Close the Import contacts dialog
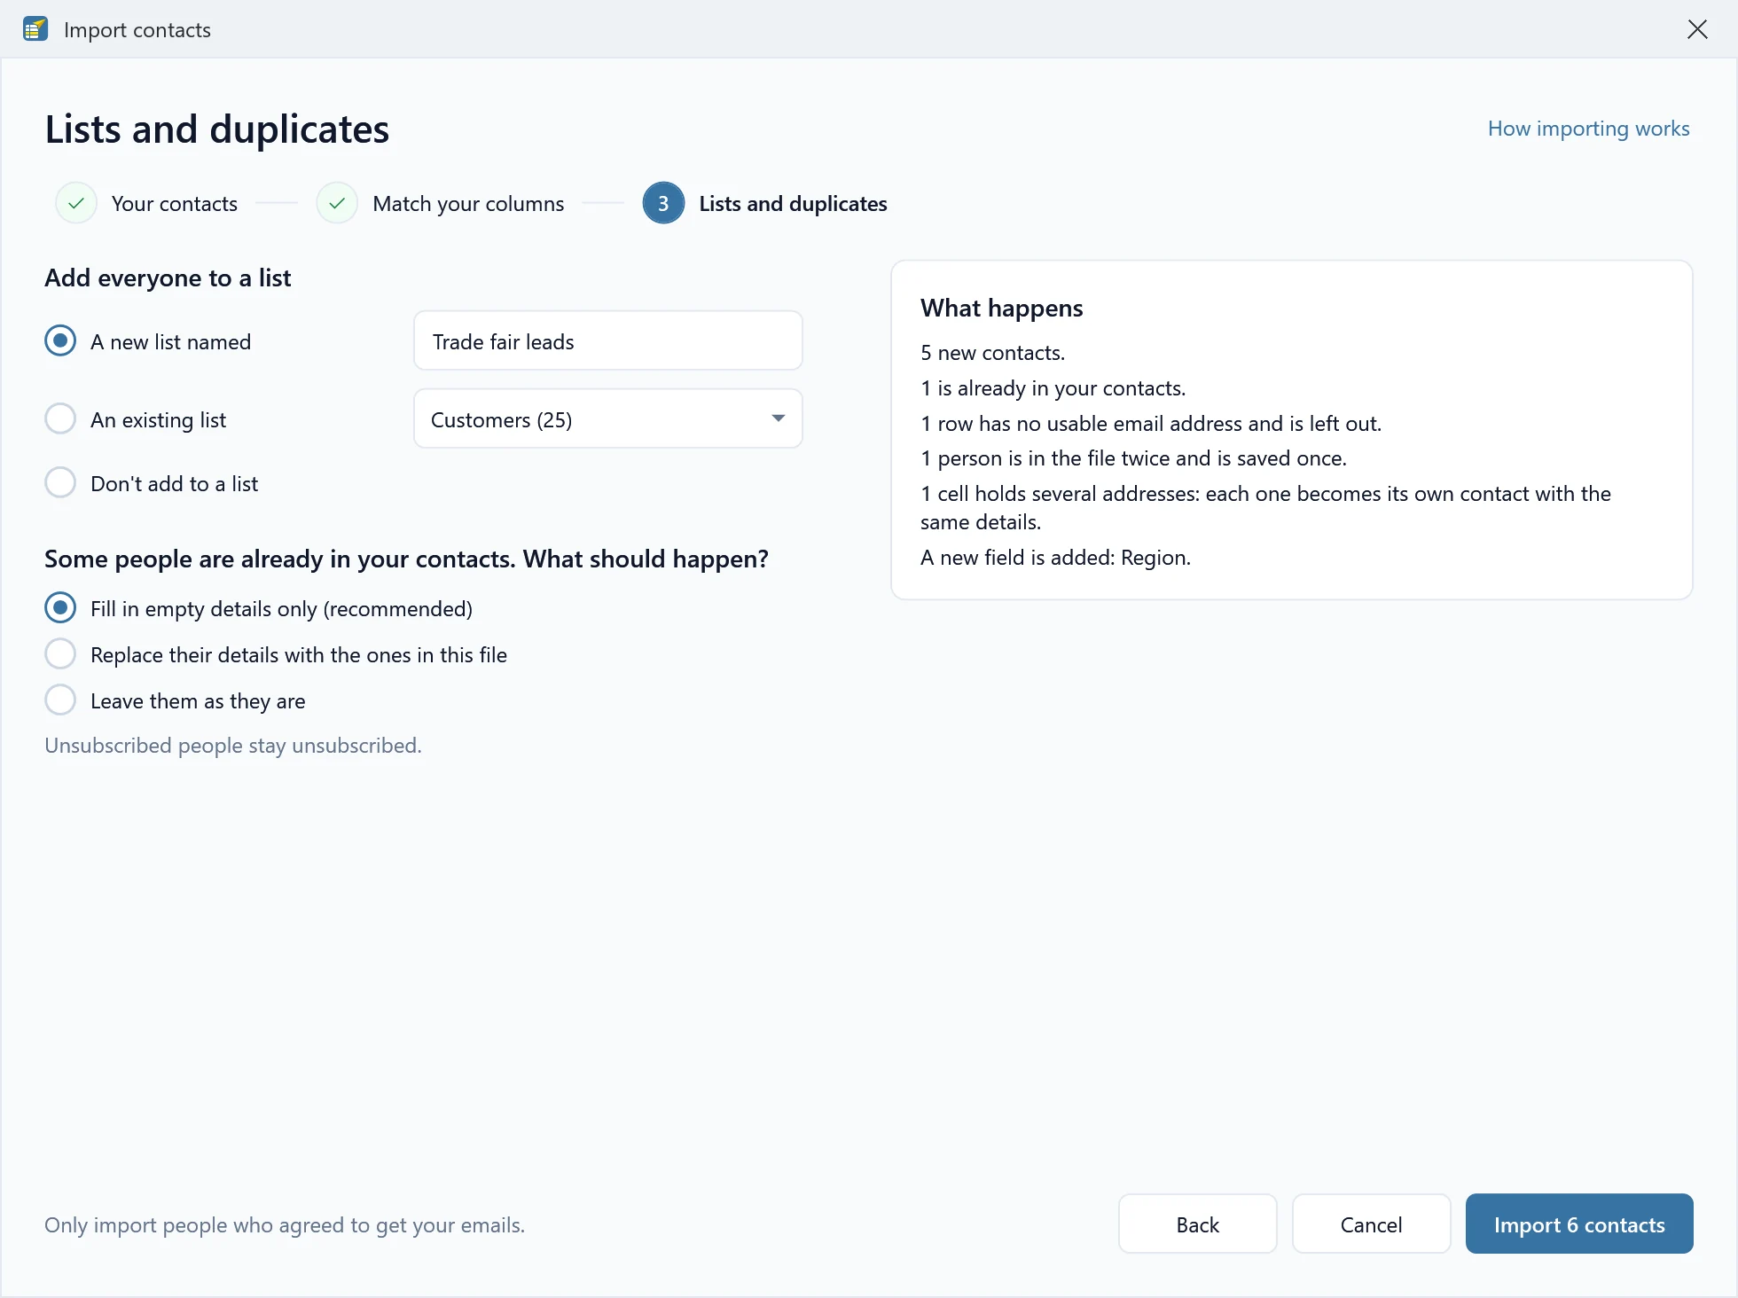 tap(1697, 29)
